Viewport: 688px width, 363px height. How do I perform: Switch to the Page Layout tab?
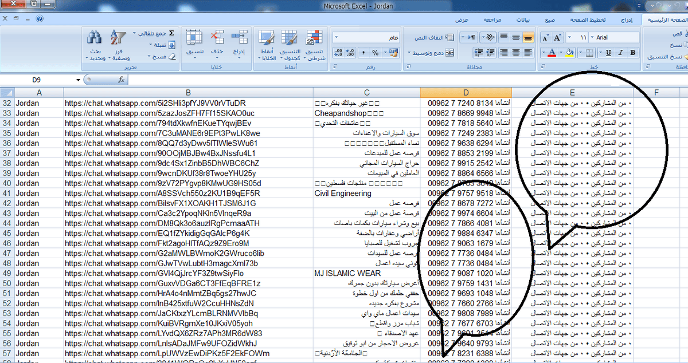pos(588,19)
